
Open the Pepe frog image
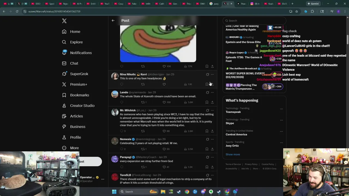coord(158,44)
